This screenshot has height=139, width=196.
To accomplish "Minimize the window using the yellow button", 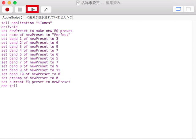I will 9,3.
